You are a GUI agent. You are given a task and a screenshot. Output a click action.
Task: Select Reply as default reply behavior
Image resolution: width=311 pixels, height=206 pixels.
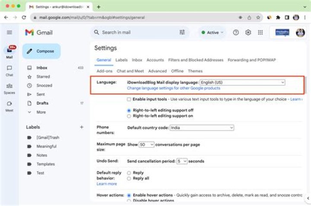129,173
